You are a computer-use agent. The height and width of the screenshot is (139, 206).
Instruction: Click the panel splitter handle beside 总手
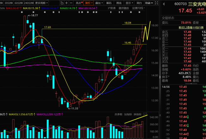pos(160,77)
